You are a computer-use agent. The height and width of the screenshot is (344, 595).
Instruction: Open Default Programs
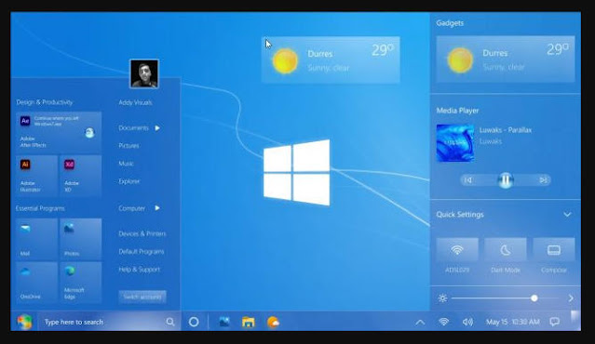pyautogui.click(x=142, y=251)
